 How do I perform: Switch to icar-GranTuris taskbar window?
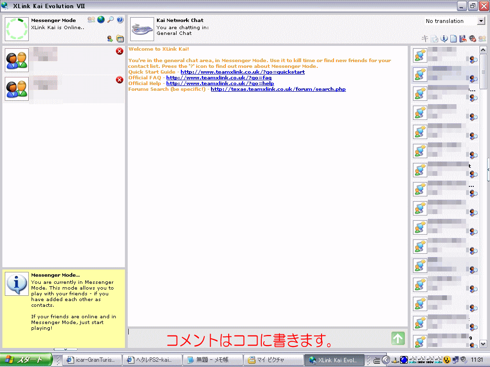coord(92,360)
